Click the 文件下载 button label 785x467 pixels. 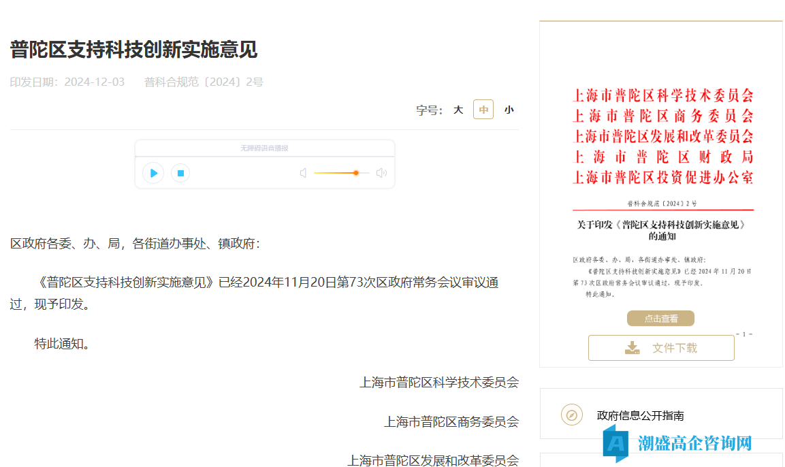pyautogui.click(x=674, y=348)
